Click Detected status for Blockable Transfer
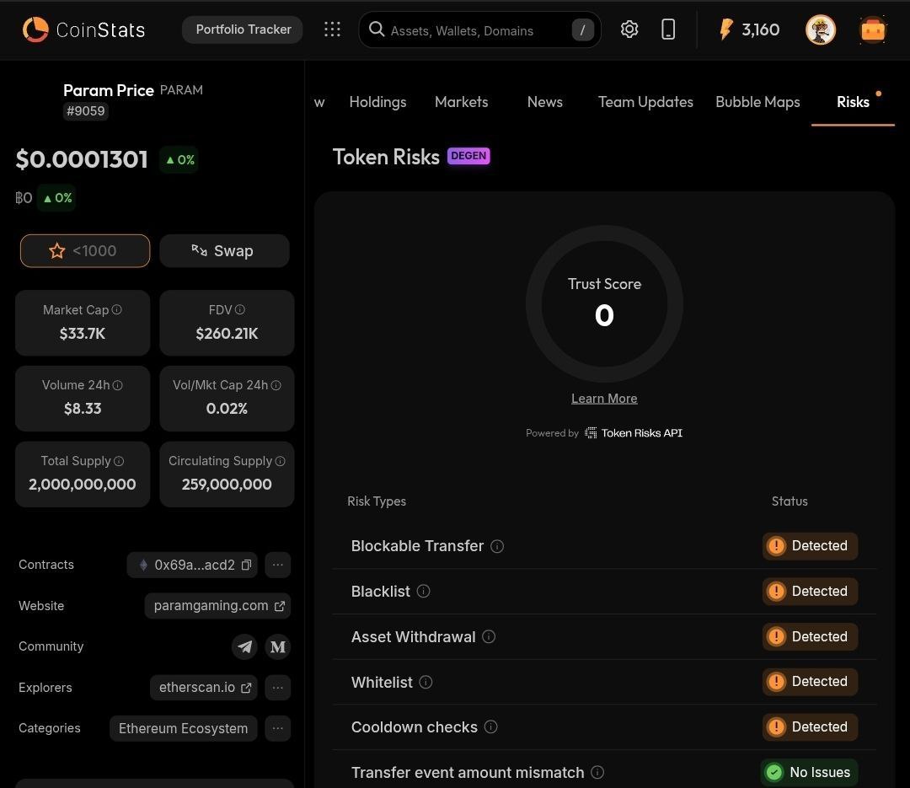The image size is (910, 788). pos(811,546)
